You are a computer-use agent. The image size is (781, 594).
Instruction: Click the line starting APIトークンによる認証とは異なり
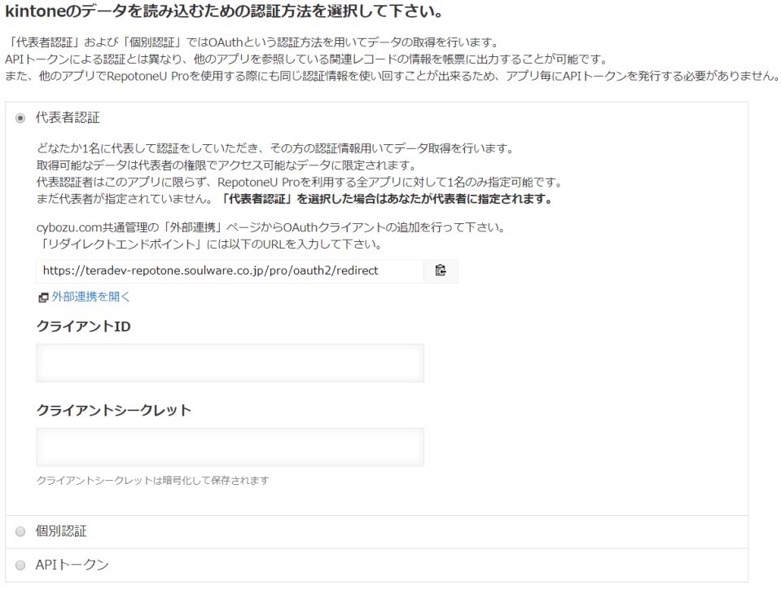[307, 59]
